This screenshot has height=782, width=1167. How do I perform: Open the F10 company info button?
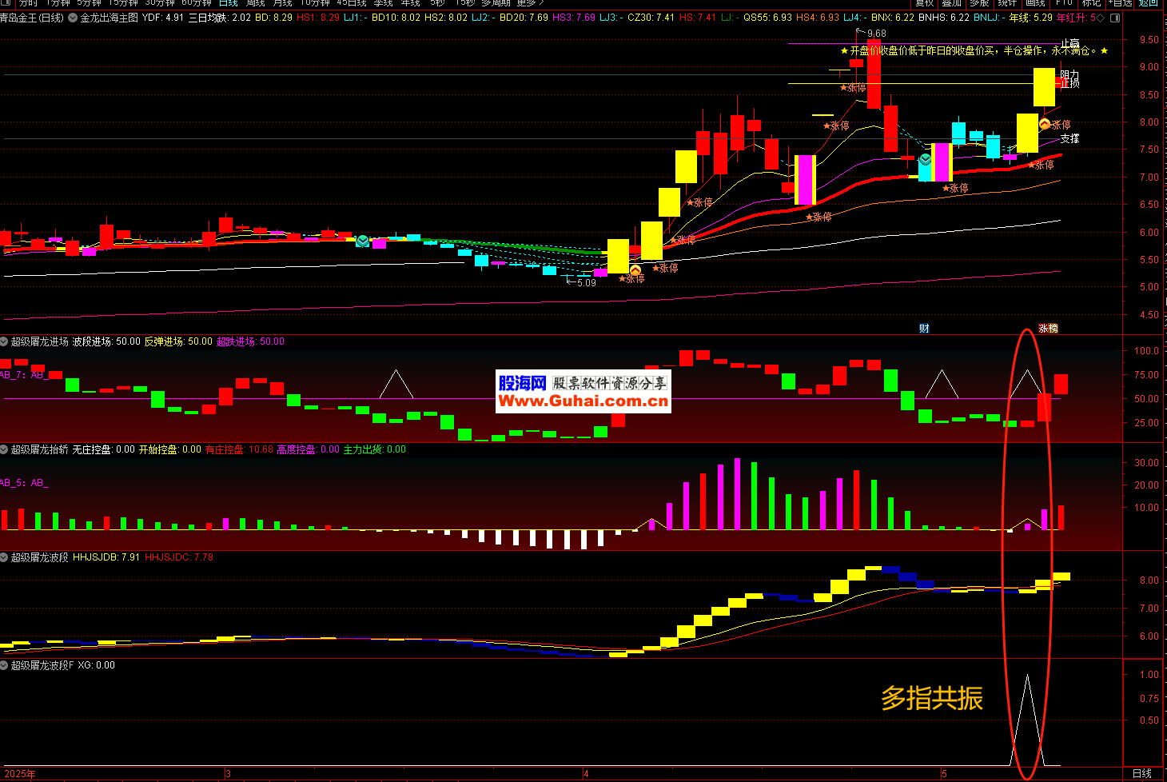coord(1065,3)
